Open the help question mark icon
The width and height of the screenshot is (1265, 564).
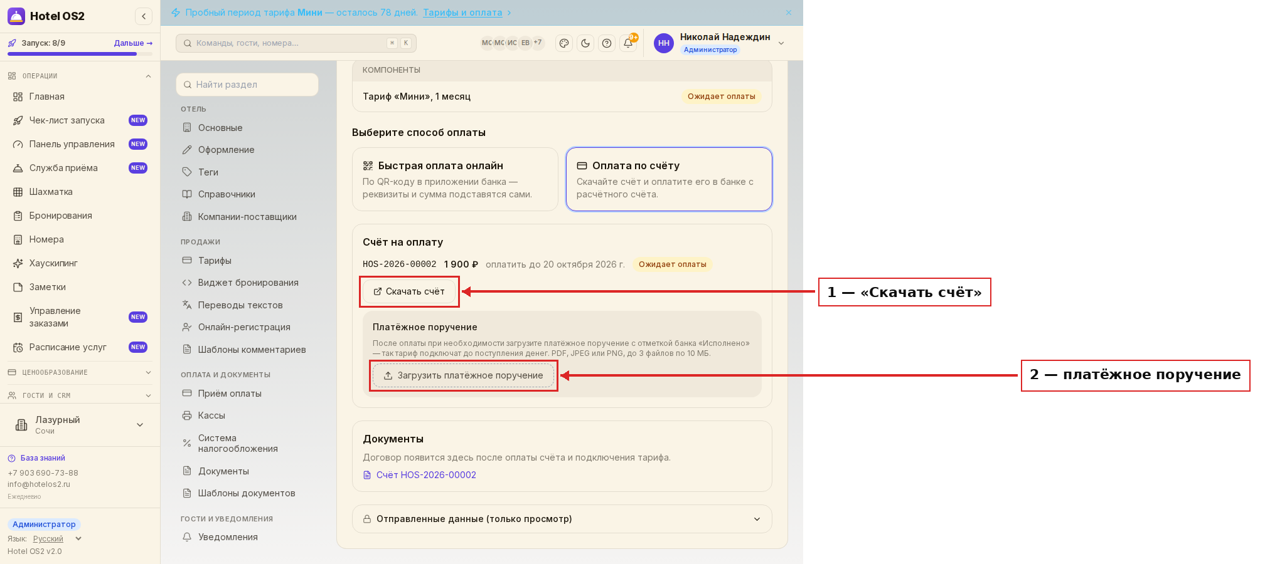(x=607, y=43)
